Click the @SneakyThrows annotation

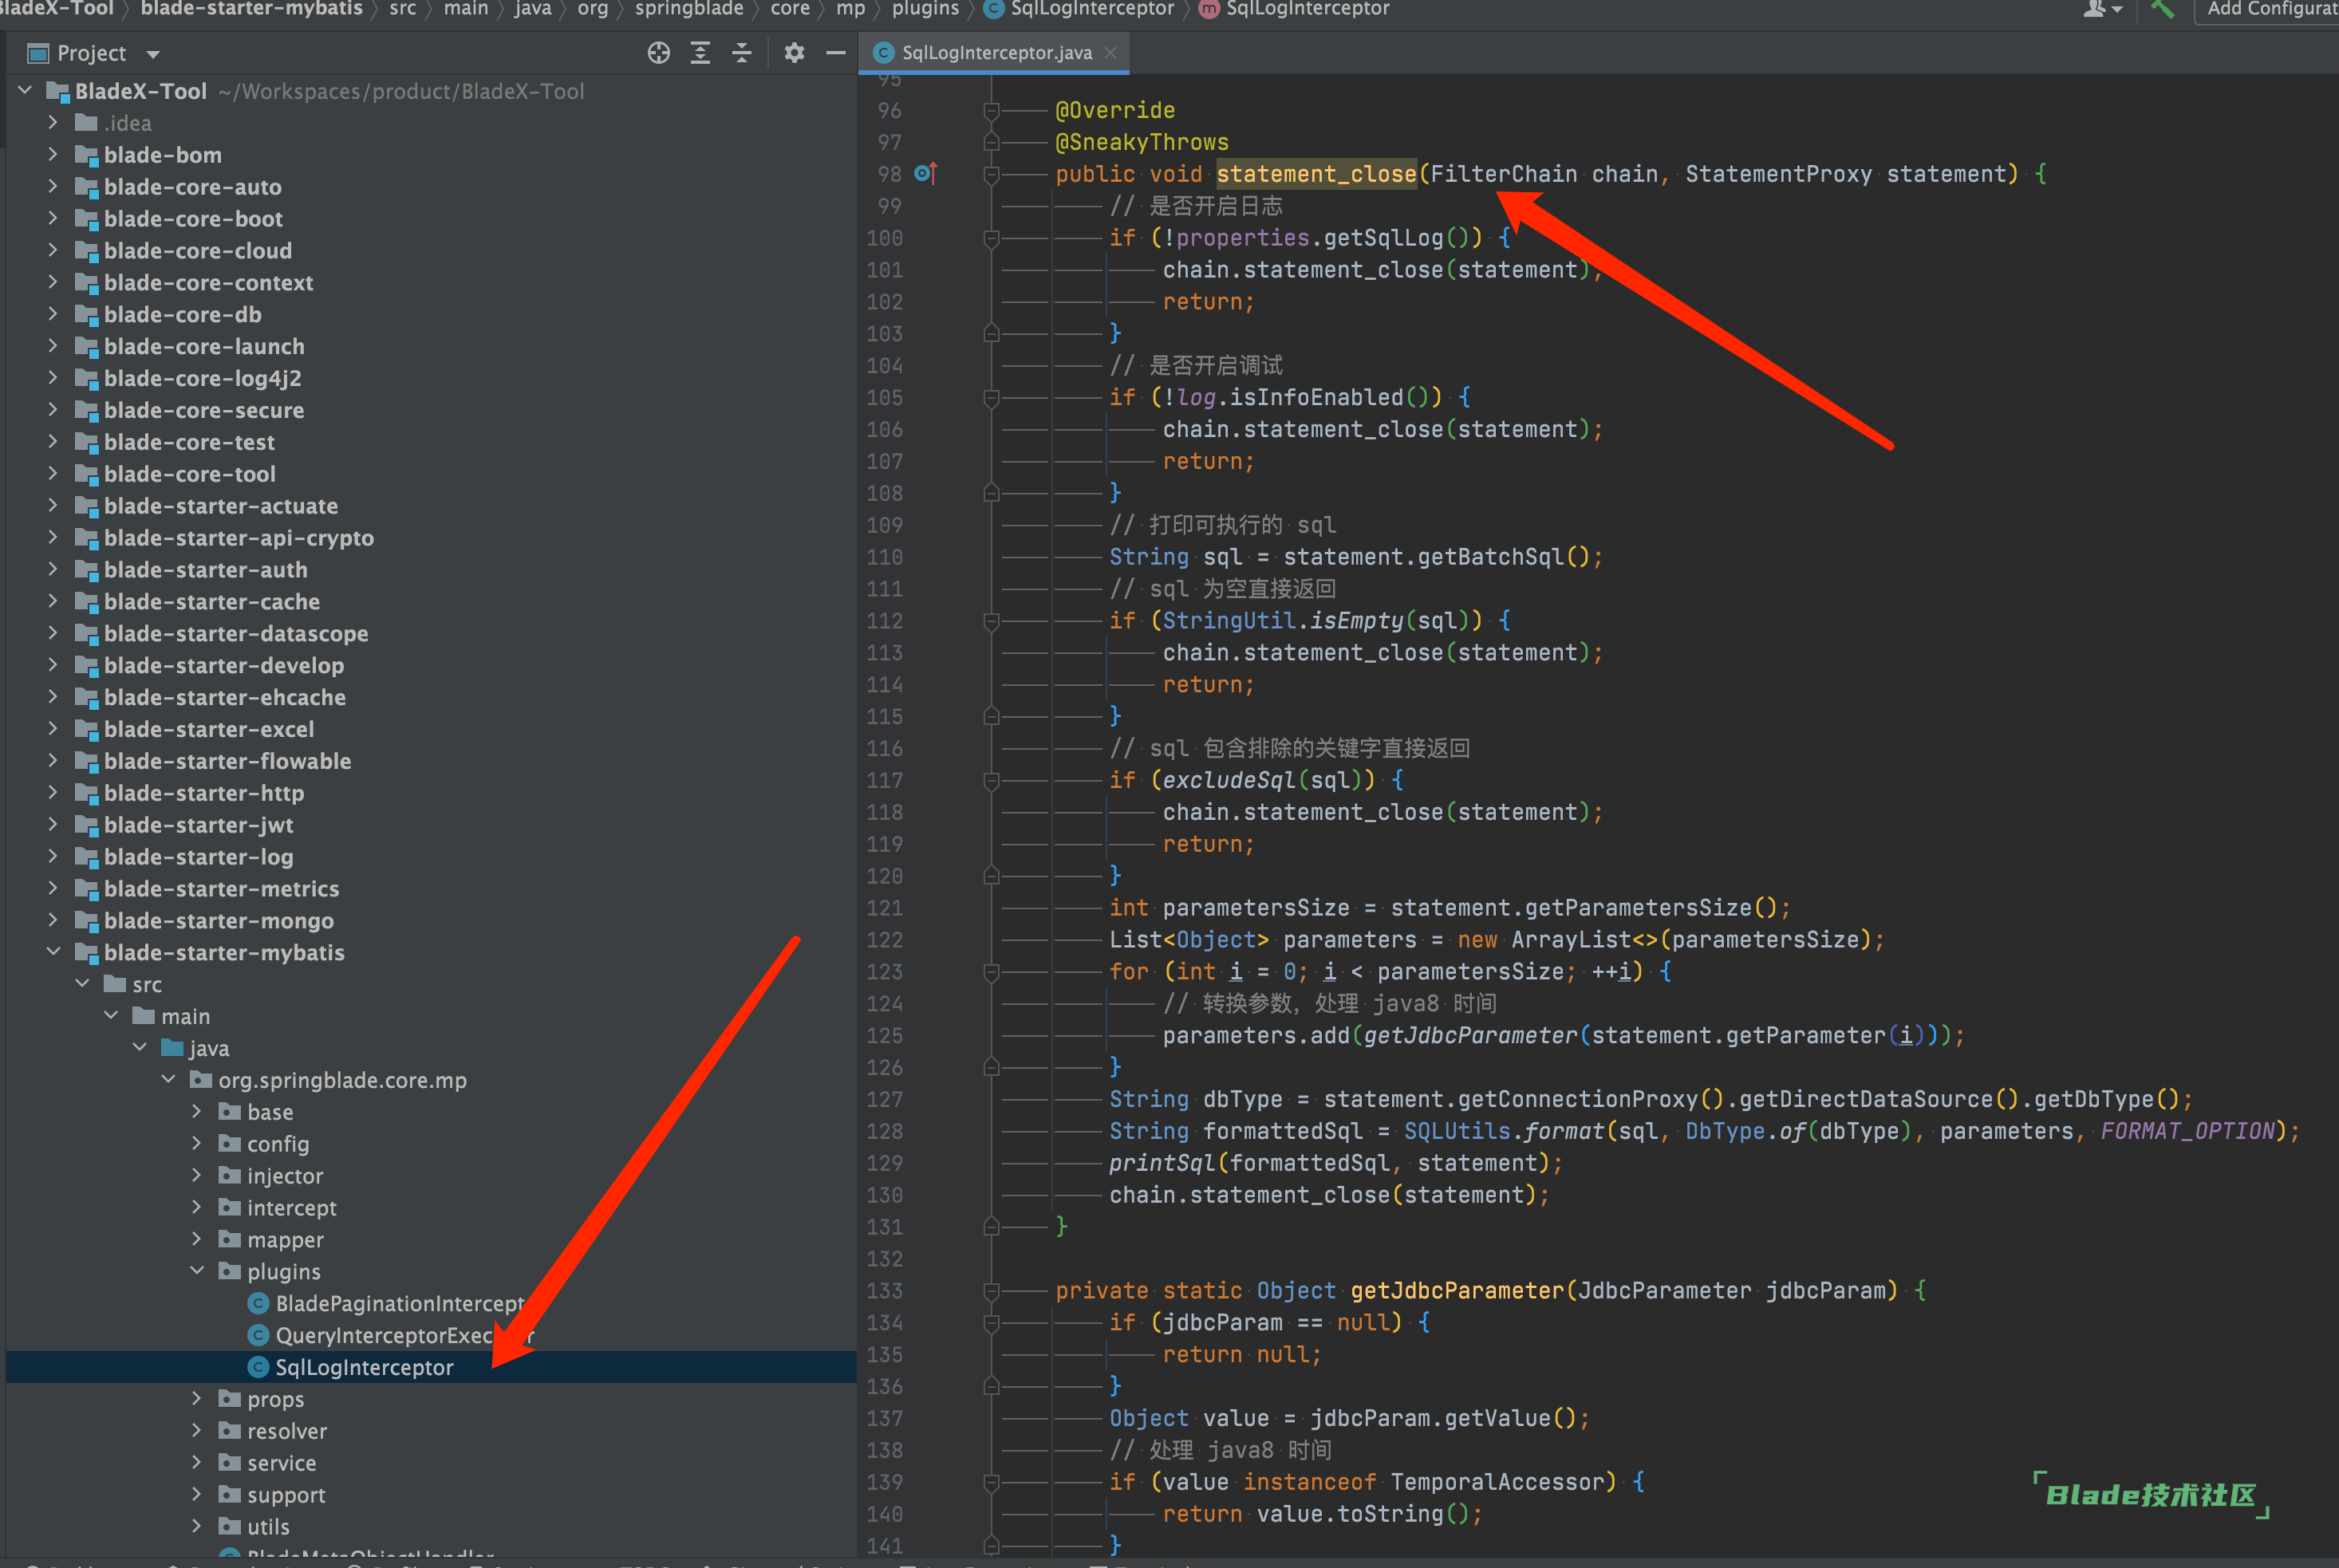click(x=1142, y=142)
